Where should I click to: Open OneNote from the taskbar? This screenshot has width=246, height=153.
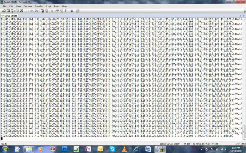[x=88, y=149]
